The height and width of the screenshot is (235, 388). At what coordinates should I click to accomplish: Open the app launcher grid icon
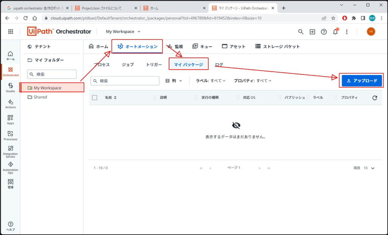point(10,32)
